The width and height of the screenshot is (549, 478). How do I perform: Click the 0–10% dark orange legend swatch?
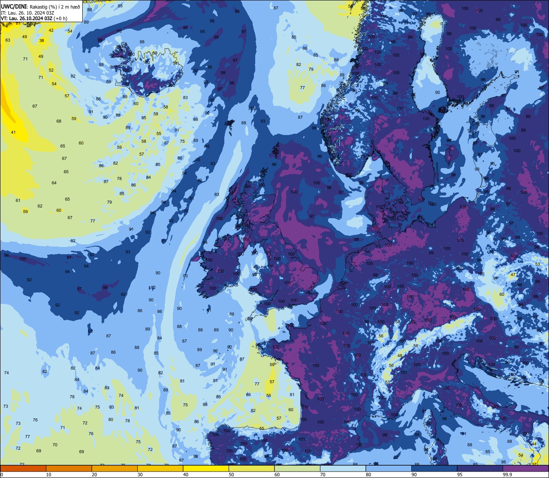[23, 468]
